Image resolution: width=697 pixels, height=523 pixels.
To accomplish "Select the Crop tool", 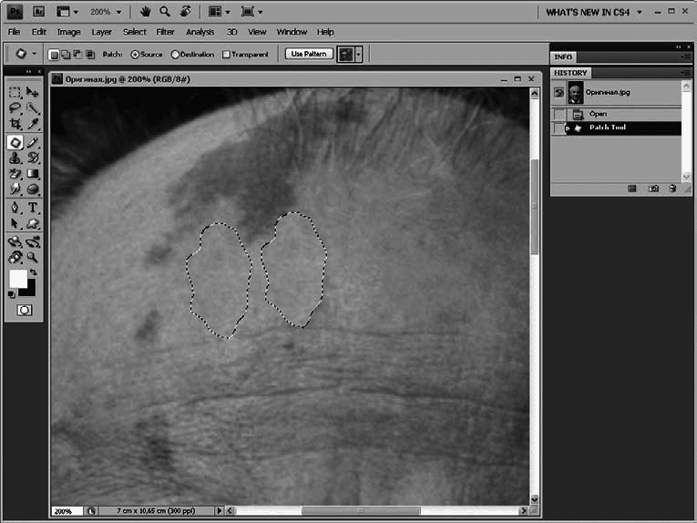I will (15, 124).
